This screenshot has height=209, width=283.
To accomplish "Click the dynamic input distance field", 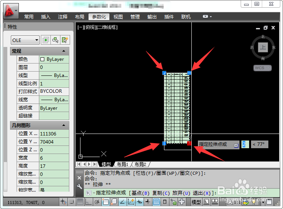I will tap(245, 144).
